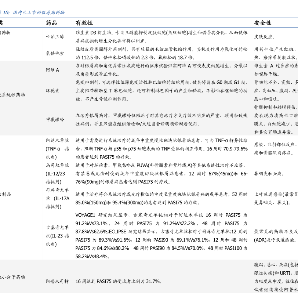Select the safety text starting "最常见的药物不良反"
This screenshot has width=298, height=293.
pos(276,236)
